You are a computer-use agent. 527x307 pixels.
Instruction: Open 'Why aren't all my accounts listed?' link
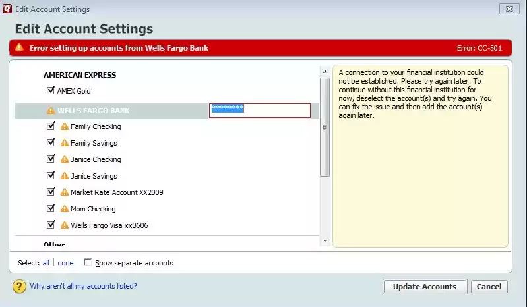pyautogui.click(x=83, y=286)
